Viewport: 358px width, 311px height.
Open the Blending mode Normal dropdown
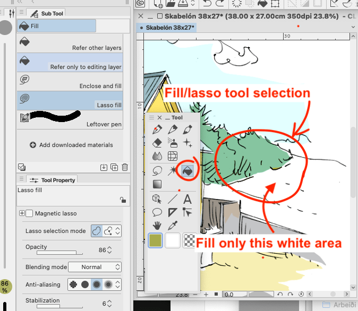(95, 267)
